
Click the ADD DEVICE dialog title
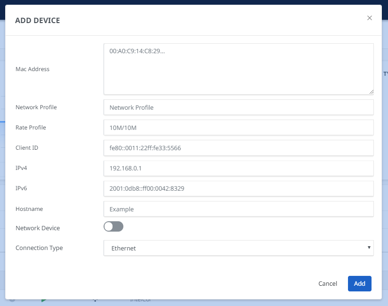click(x=37, y=21)
